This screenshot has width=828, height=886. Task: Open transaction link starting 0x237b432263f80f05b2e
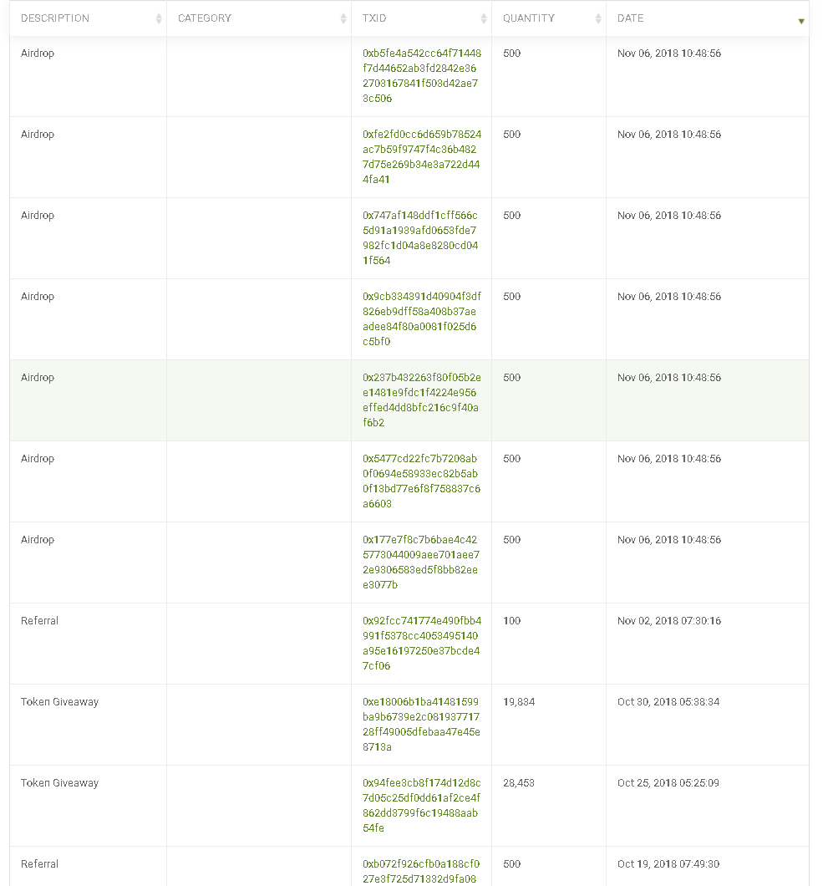[421, 400]
